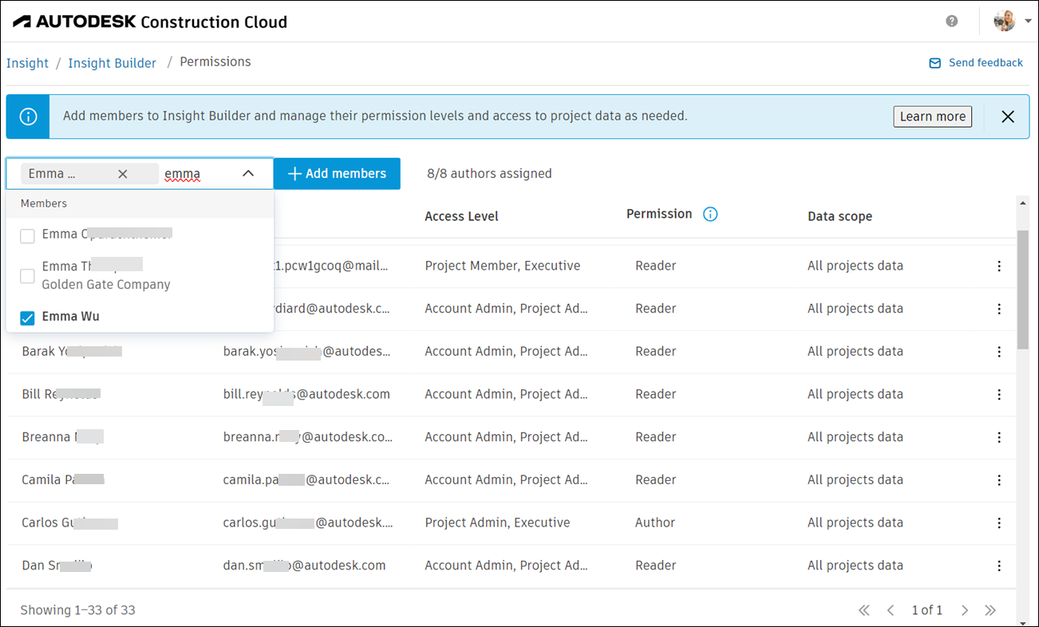Collapse the member search dropdown chevron
Screen dimensions: 1039x627
click(x=248, y=174)
